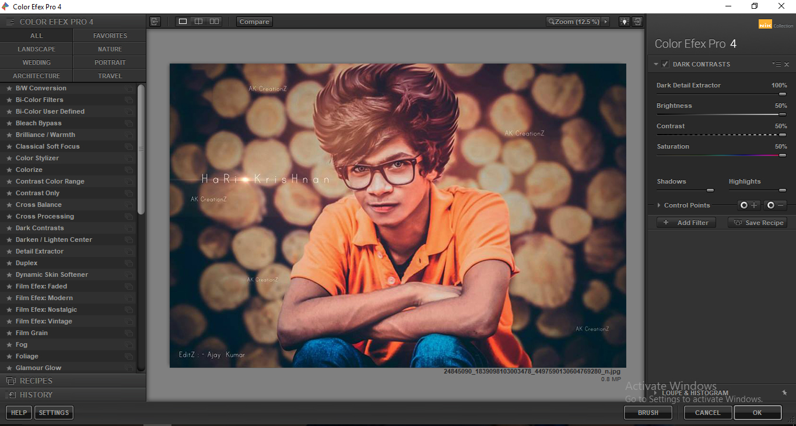Add a positive control point
The width and height of the screenshot is (796, 426).
click(749, 205)
